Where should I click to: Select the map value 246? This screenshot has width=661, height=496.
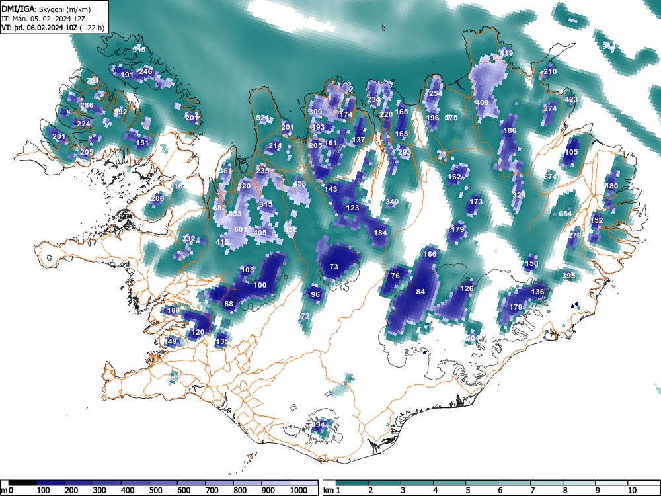[x=145, y=71]
